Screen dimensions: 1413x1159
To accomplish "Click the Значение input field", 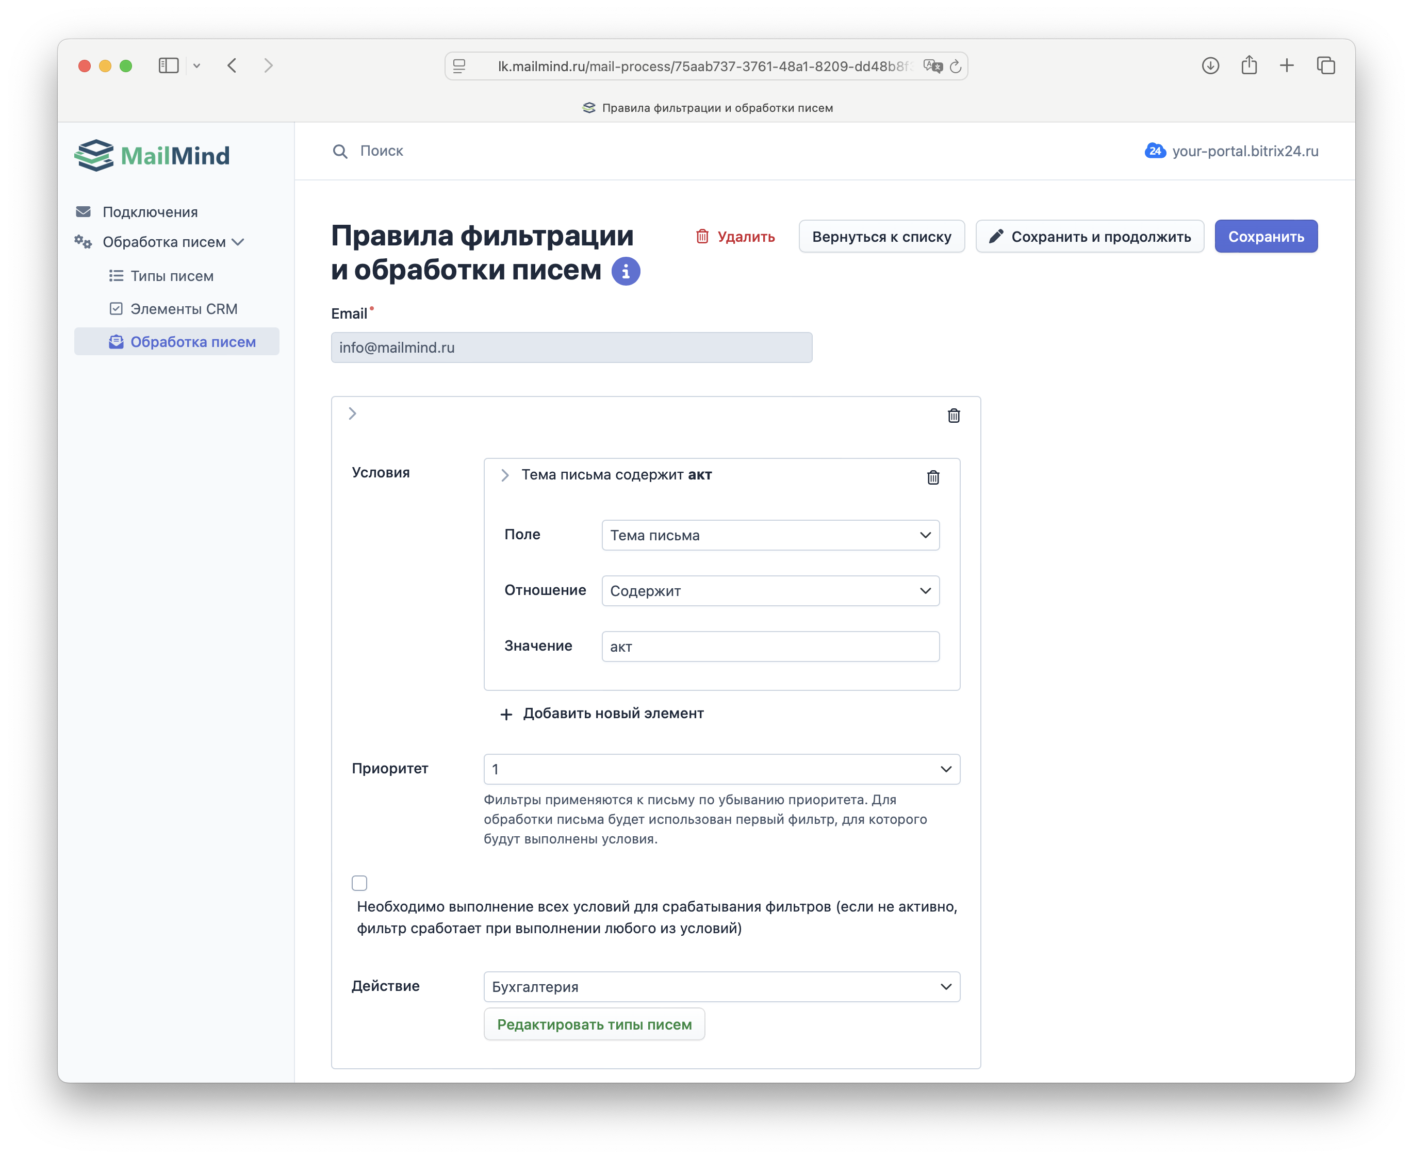I will point(770,646).
